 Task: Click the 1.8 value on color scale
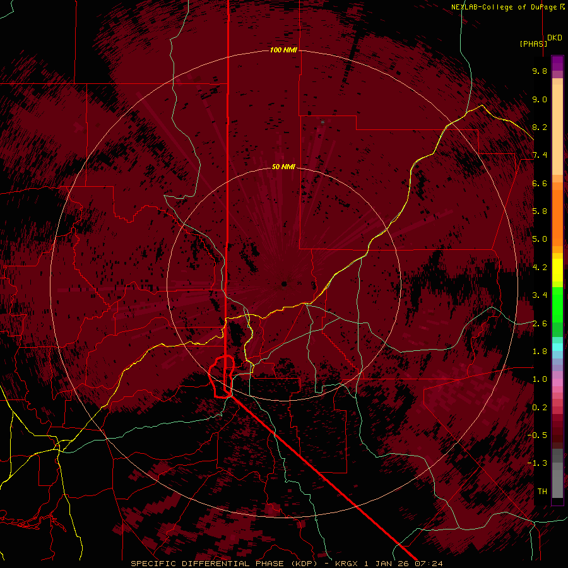[x=540, y=352]
